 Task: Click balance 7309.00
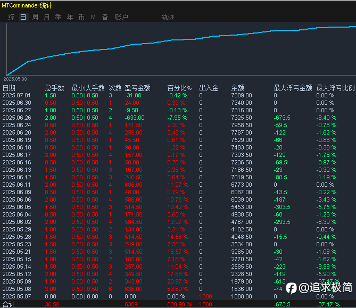(x=242, y=95)
